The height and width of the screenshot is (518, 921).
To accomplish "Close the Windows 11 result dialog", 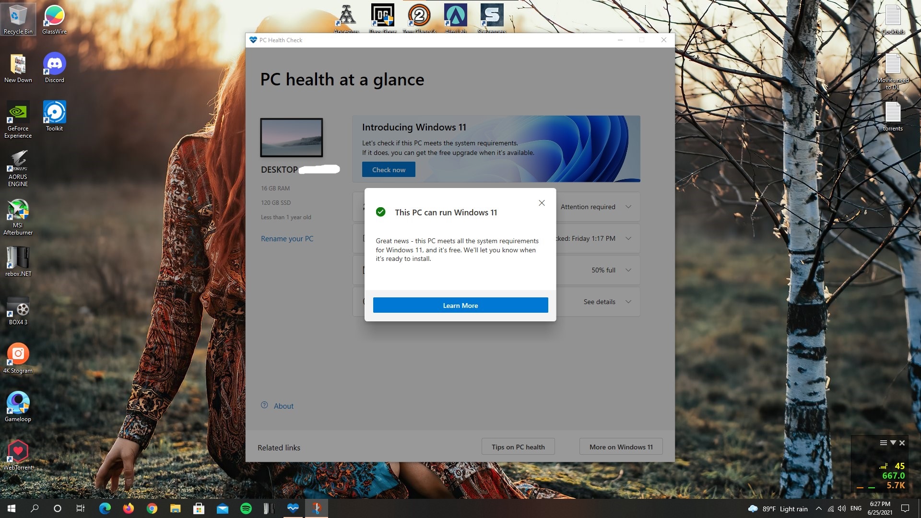I will point(542,203).
